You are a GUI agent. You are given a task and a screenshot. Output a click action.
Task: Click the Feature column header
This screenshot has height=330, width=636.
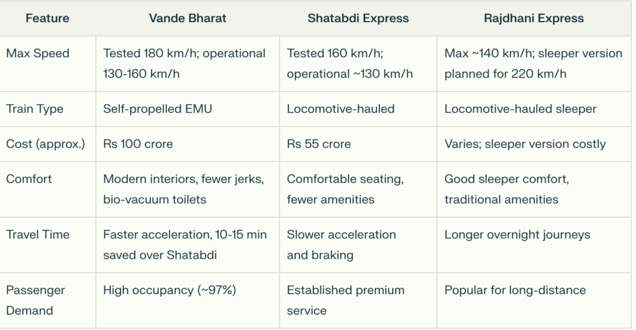[x=48, y=18]
